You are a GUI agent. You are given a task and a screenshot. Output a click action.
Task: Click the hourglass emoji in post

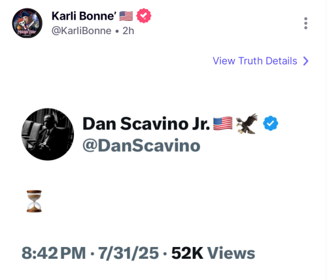tap(34, 201)
